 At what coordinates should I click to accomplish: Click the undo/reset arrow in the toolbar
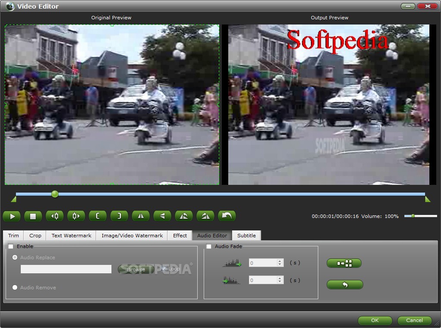click(227, 216)
